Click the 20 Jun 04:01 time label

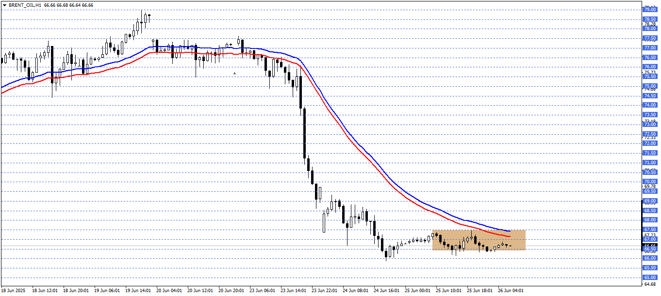coord(168,291)
